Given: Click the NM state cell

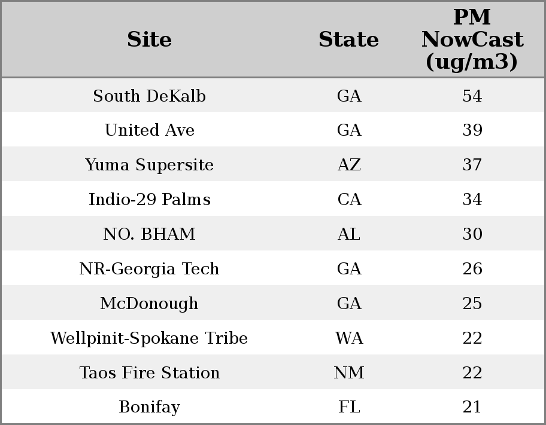Looking at the screenshot, I should [349, 373].
